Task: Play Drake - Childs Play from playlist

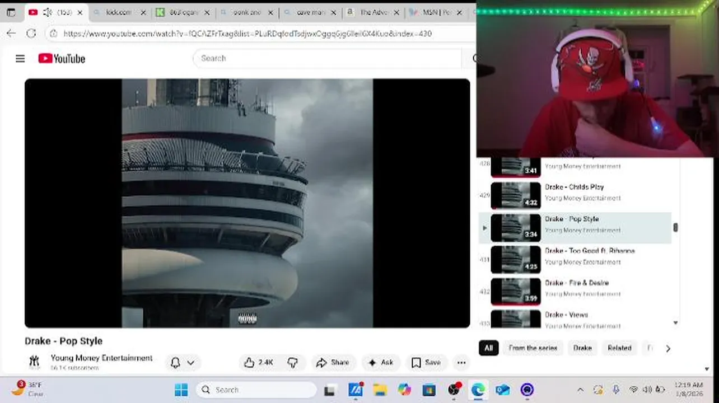Action: point(516,195)
